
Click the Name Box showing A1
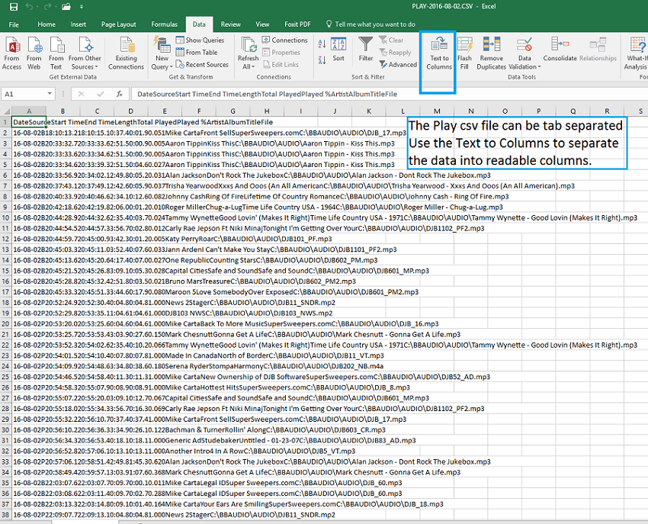[27, 94]
